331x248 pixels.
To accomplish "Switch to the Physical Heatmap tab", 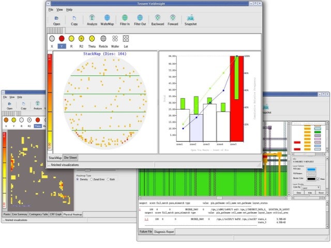I will [x=72, y=214].
